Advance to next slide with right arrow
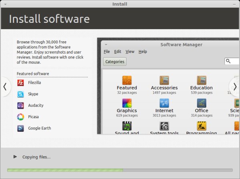 [x=234, y=86]
